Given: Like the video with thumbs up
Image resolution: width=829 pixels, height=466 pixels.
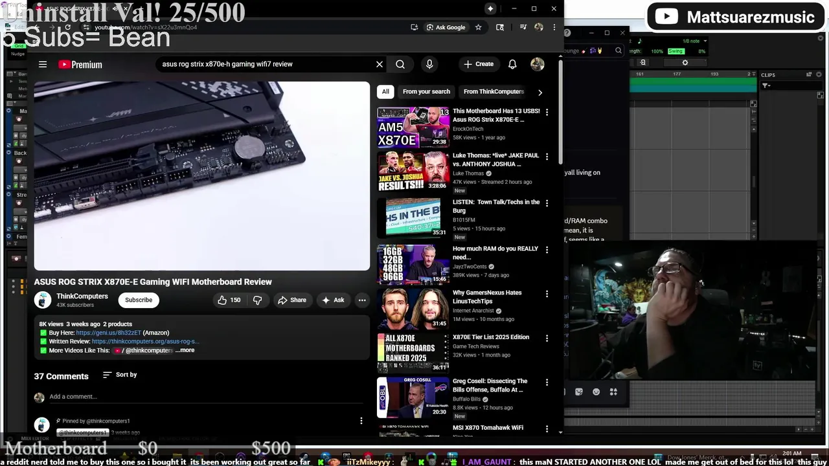Looking at the screenshot, I should pos(229,300).
